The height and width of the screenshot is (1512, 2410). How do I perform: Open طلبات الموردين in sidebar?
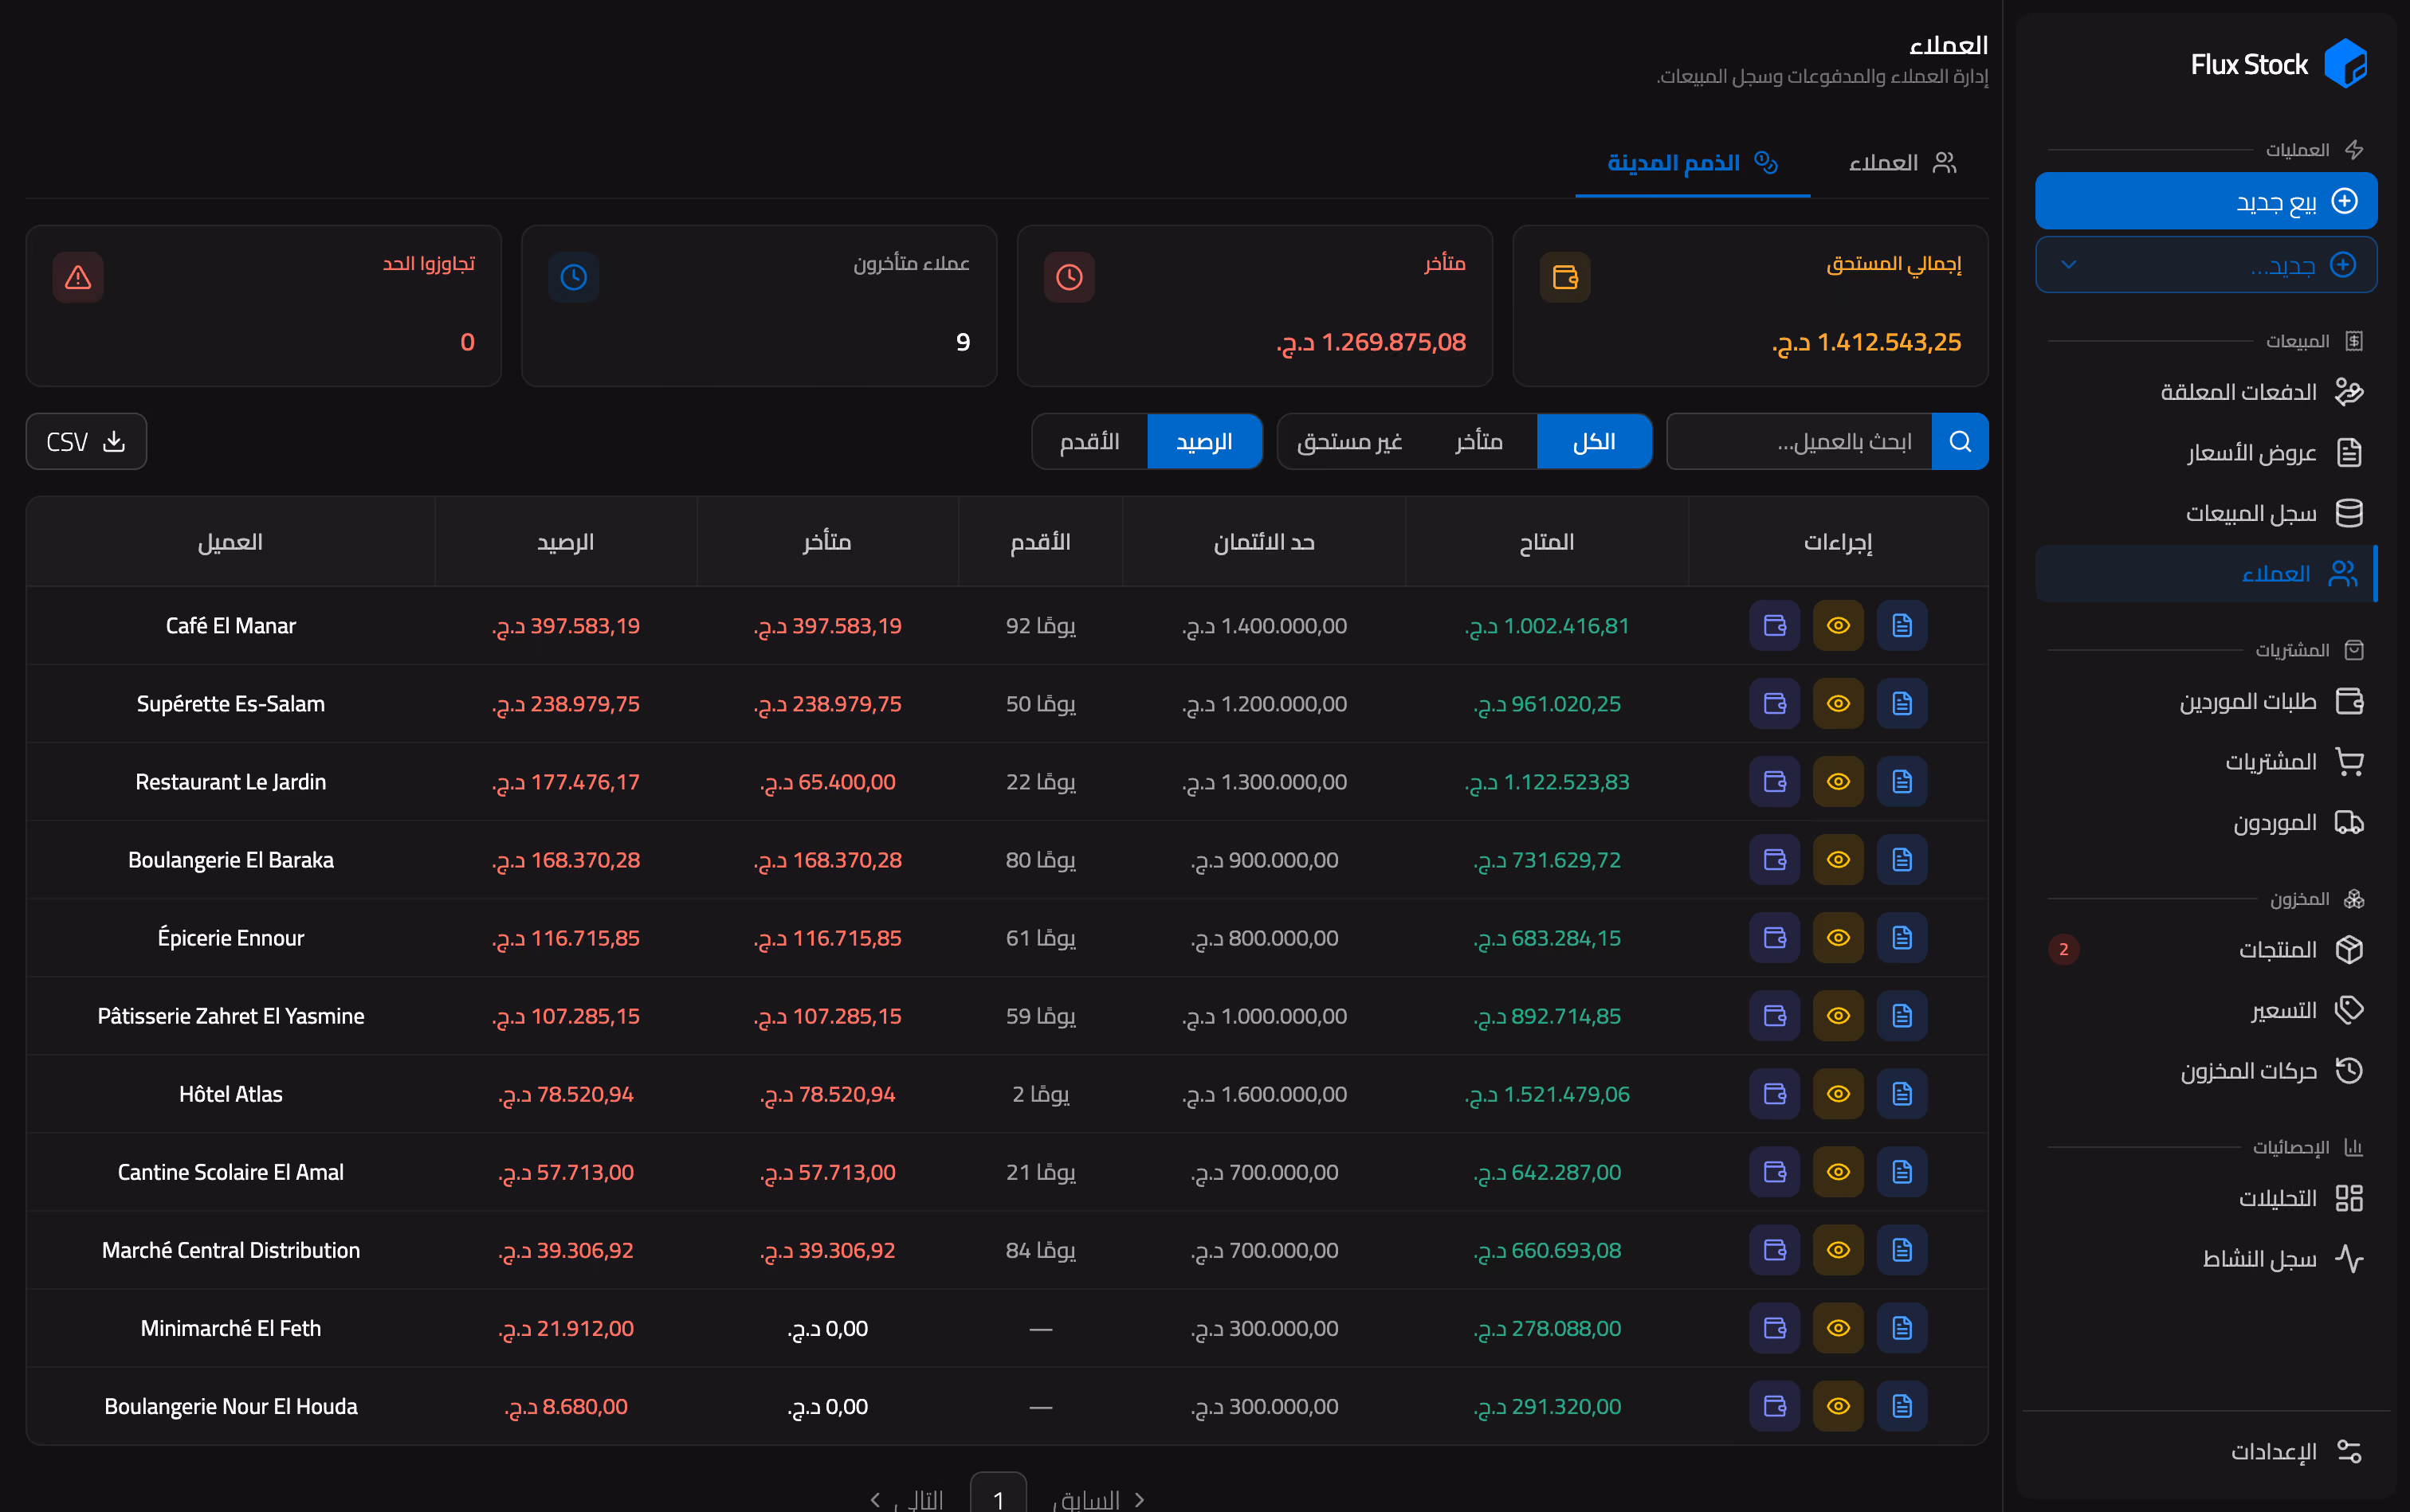[2206, 701]
